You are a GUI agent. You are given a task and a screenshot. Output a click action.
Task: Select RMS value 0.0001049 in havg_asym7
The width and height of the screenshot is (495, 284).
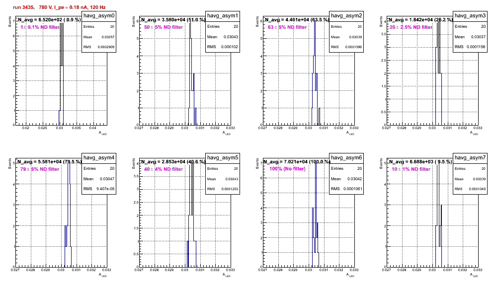coord(477,189)
